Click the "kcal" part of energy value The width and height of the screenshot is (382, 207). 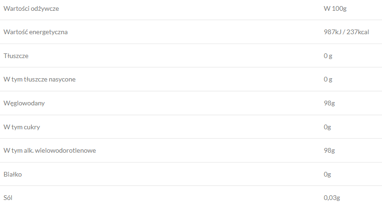pos(363,32)
